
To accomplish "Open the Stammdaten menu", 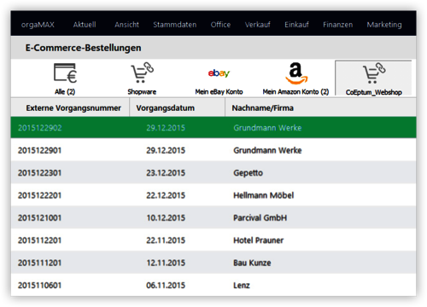I will (175, 25).
